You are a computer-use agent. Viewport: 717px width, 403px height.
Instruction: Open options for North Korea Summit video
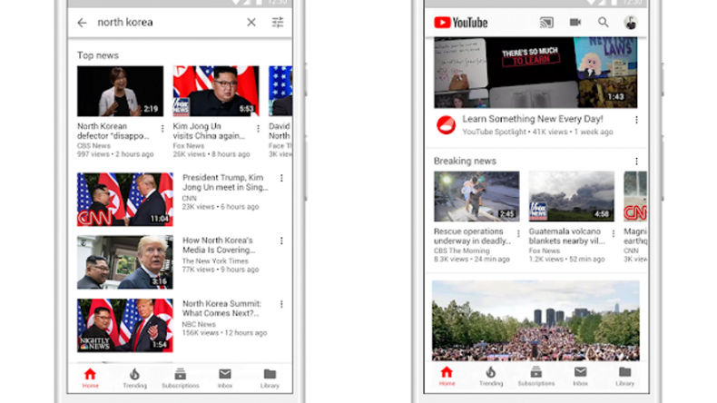[x=281, y=304]
